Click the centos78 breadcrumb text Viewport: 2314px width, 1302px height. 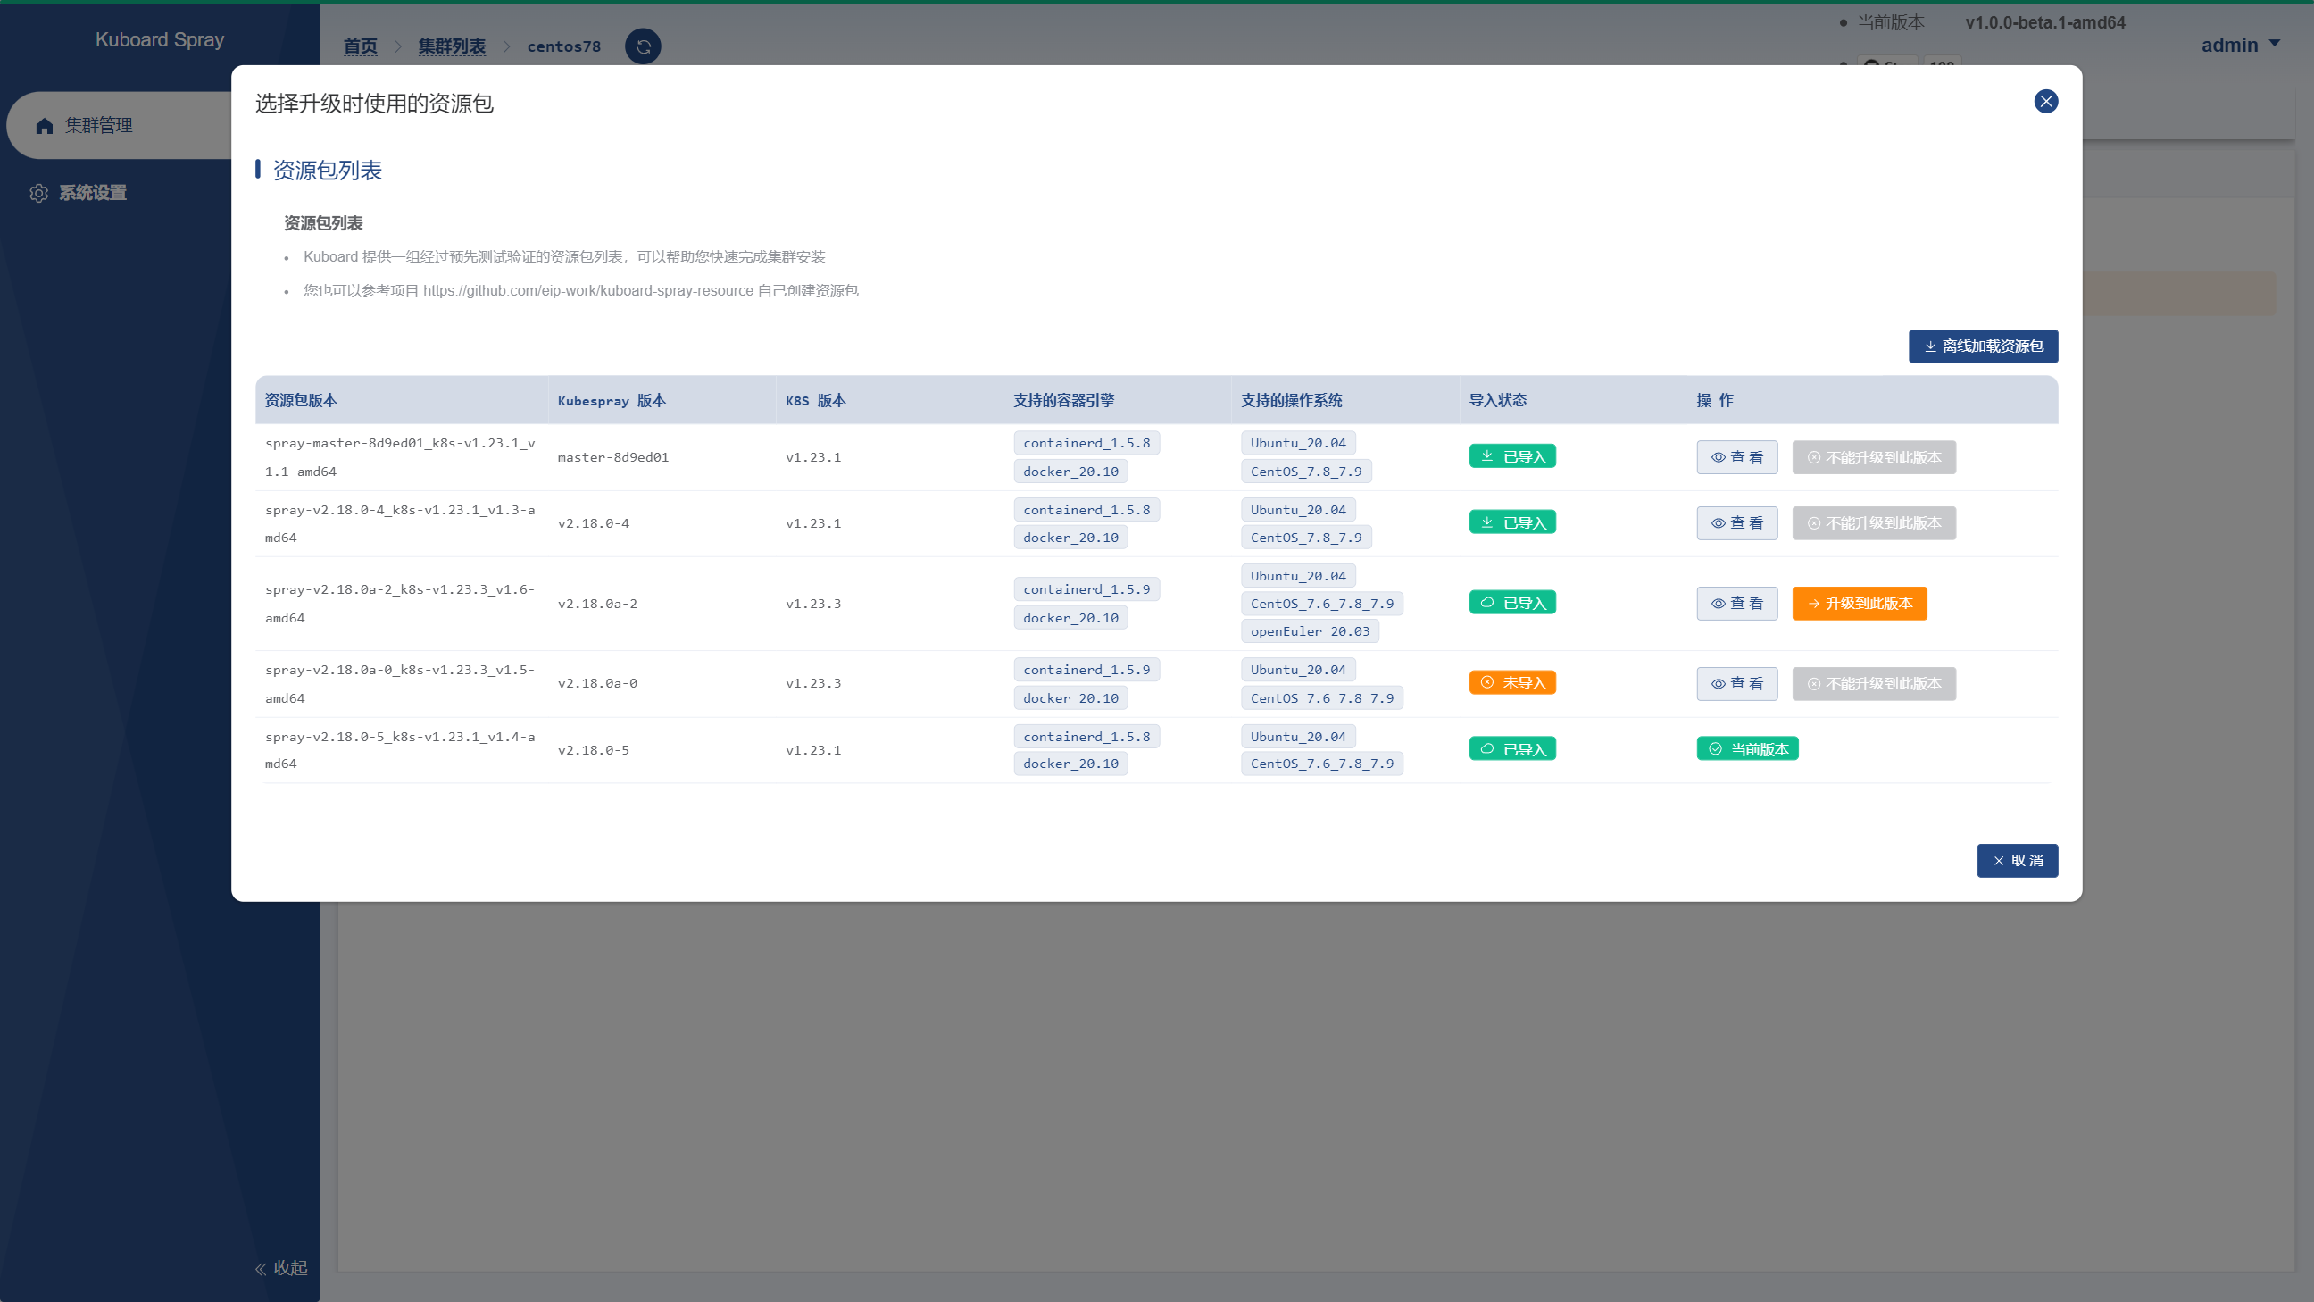563,46
